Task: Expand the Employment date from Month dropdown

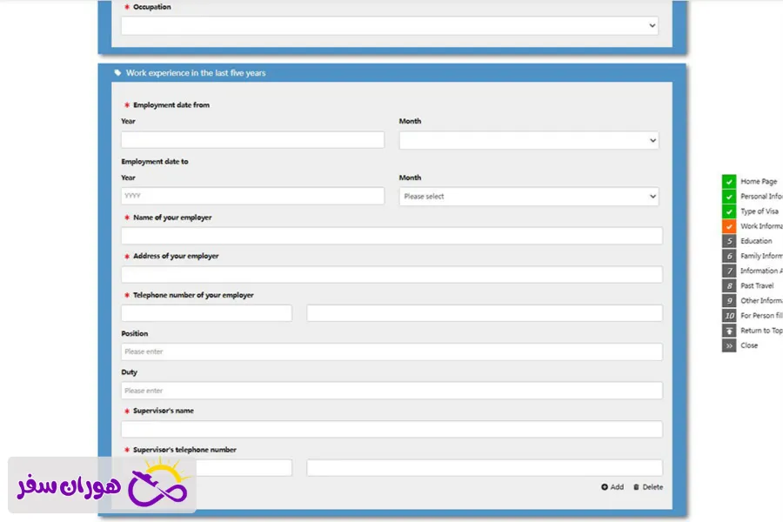Action: point(528,140)
